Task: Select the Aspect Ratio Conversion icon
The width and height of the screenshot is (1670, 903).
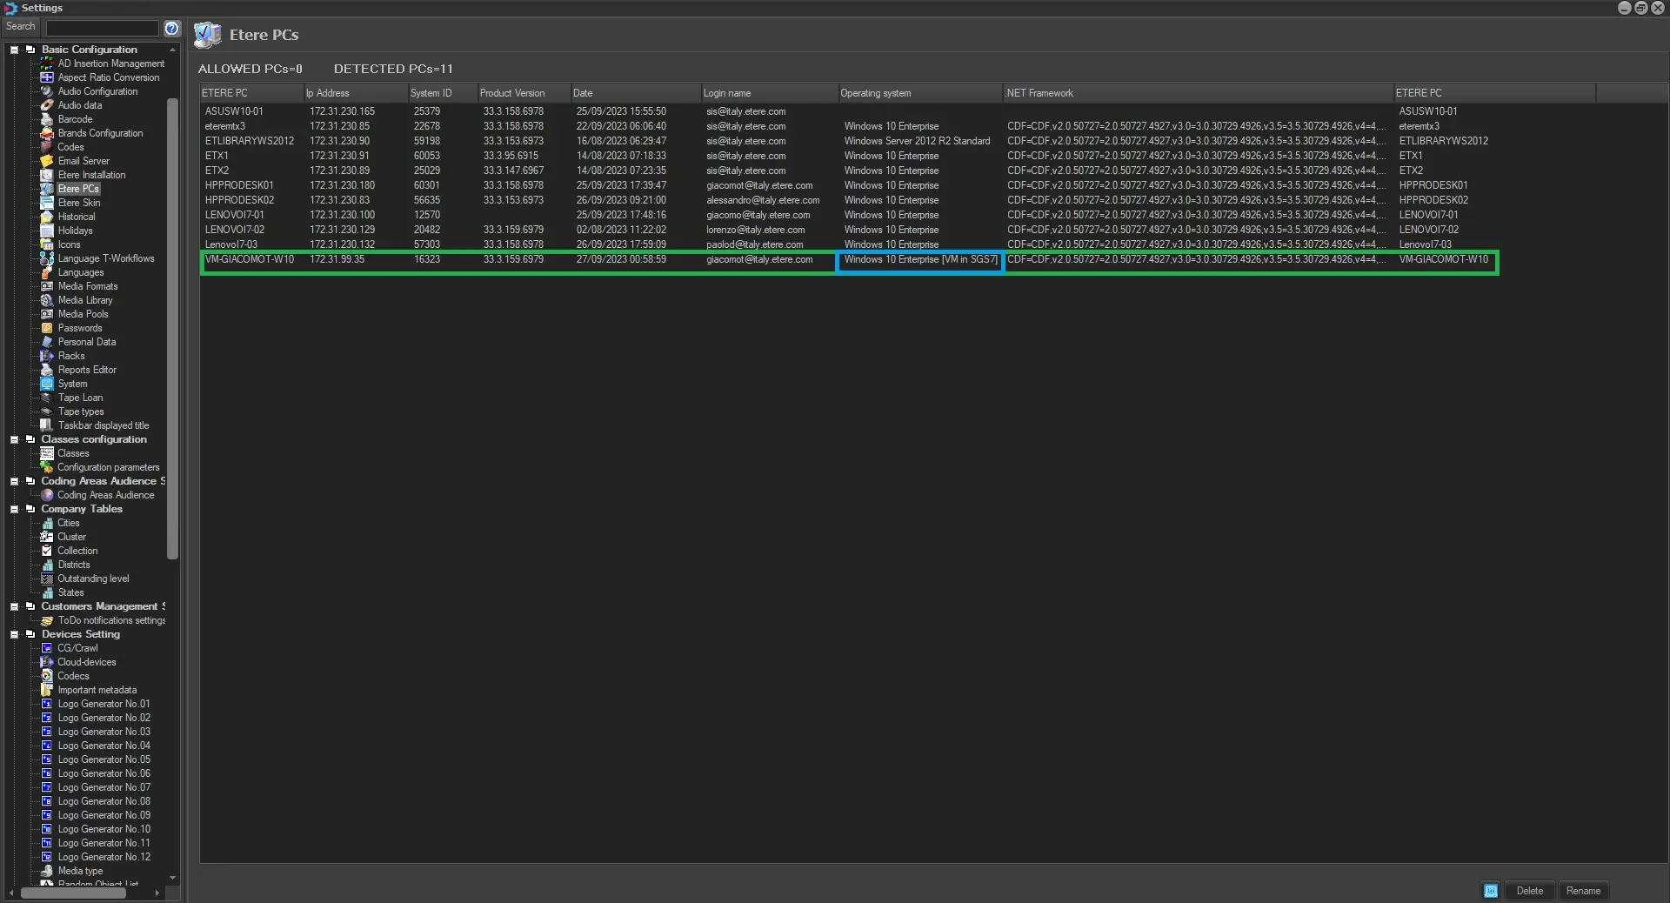Action: [x=47, y=77]
